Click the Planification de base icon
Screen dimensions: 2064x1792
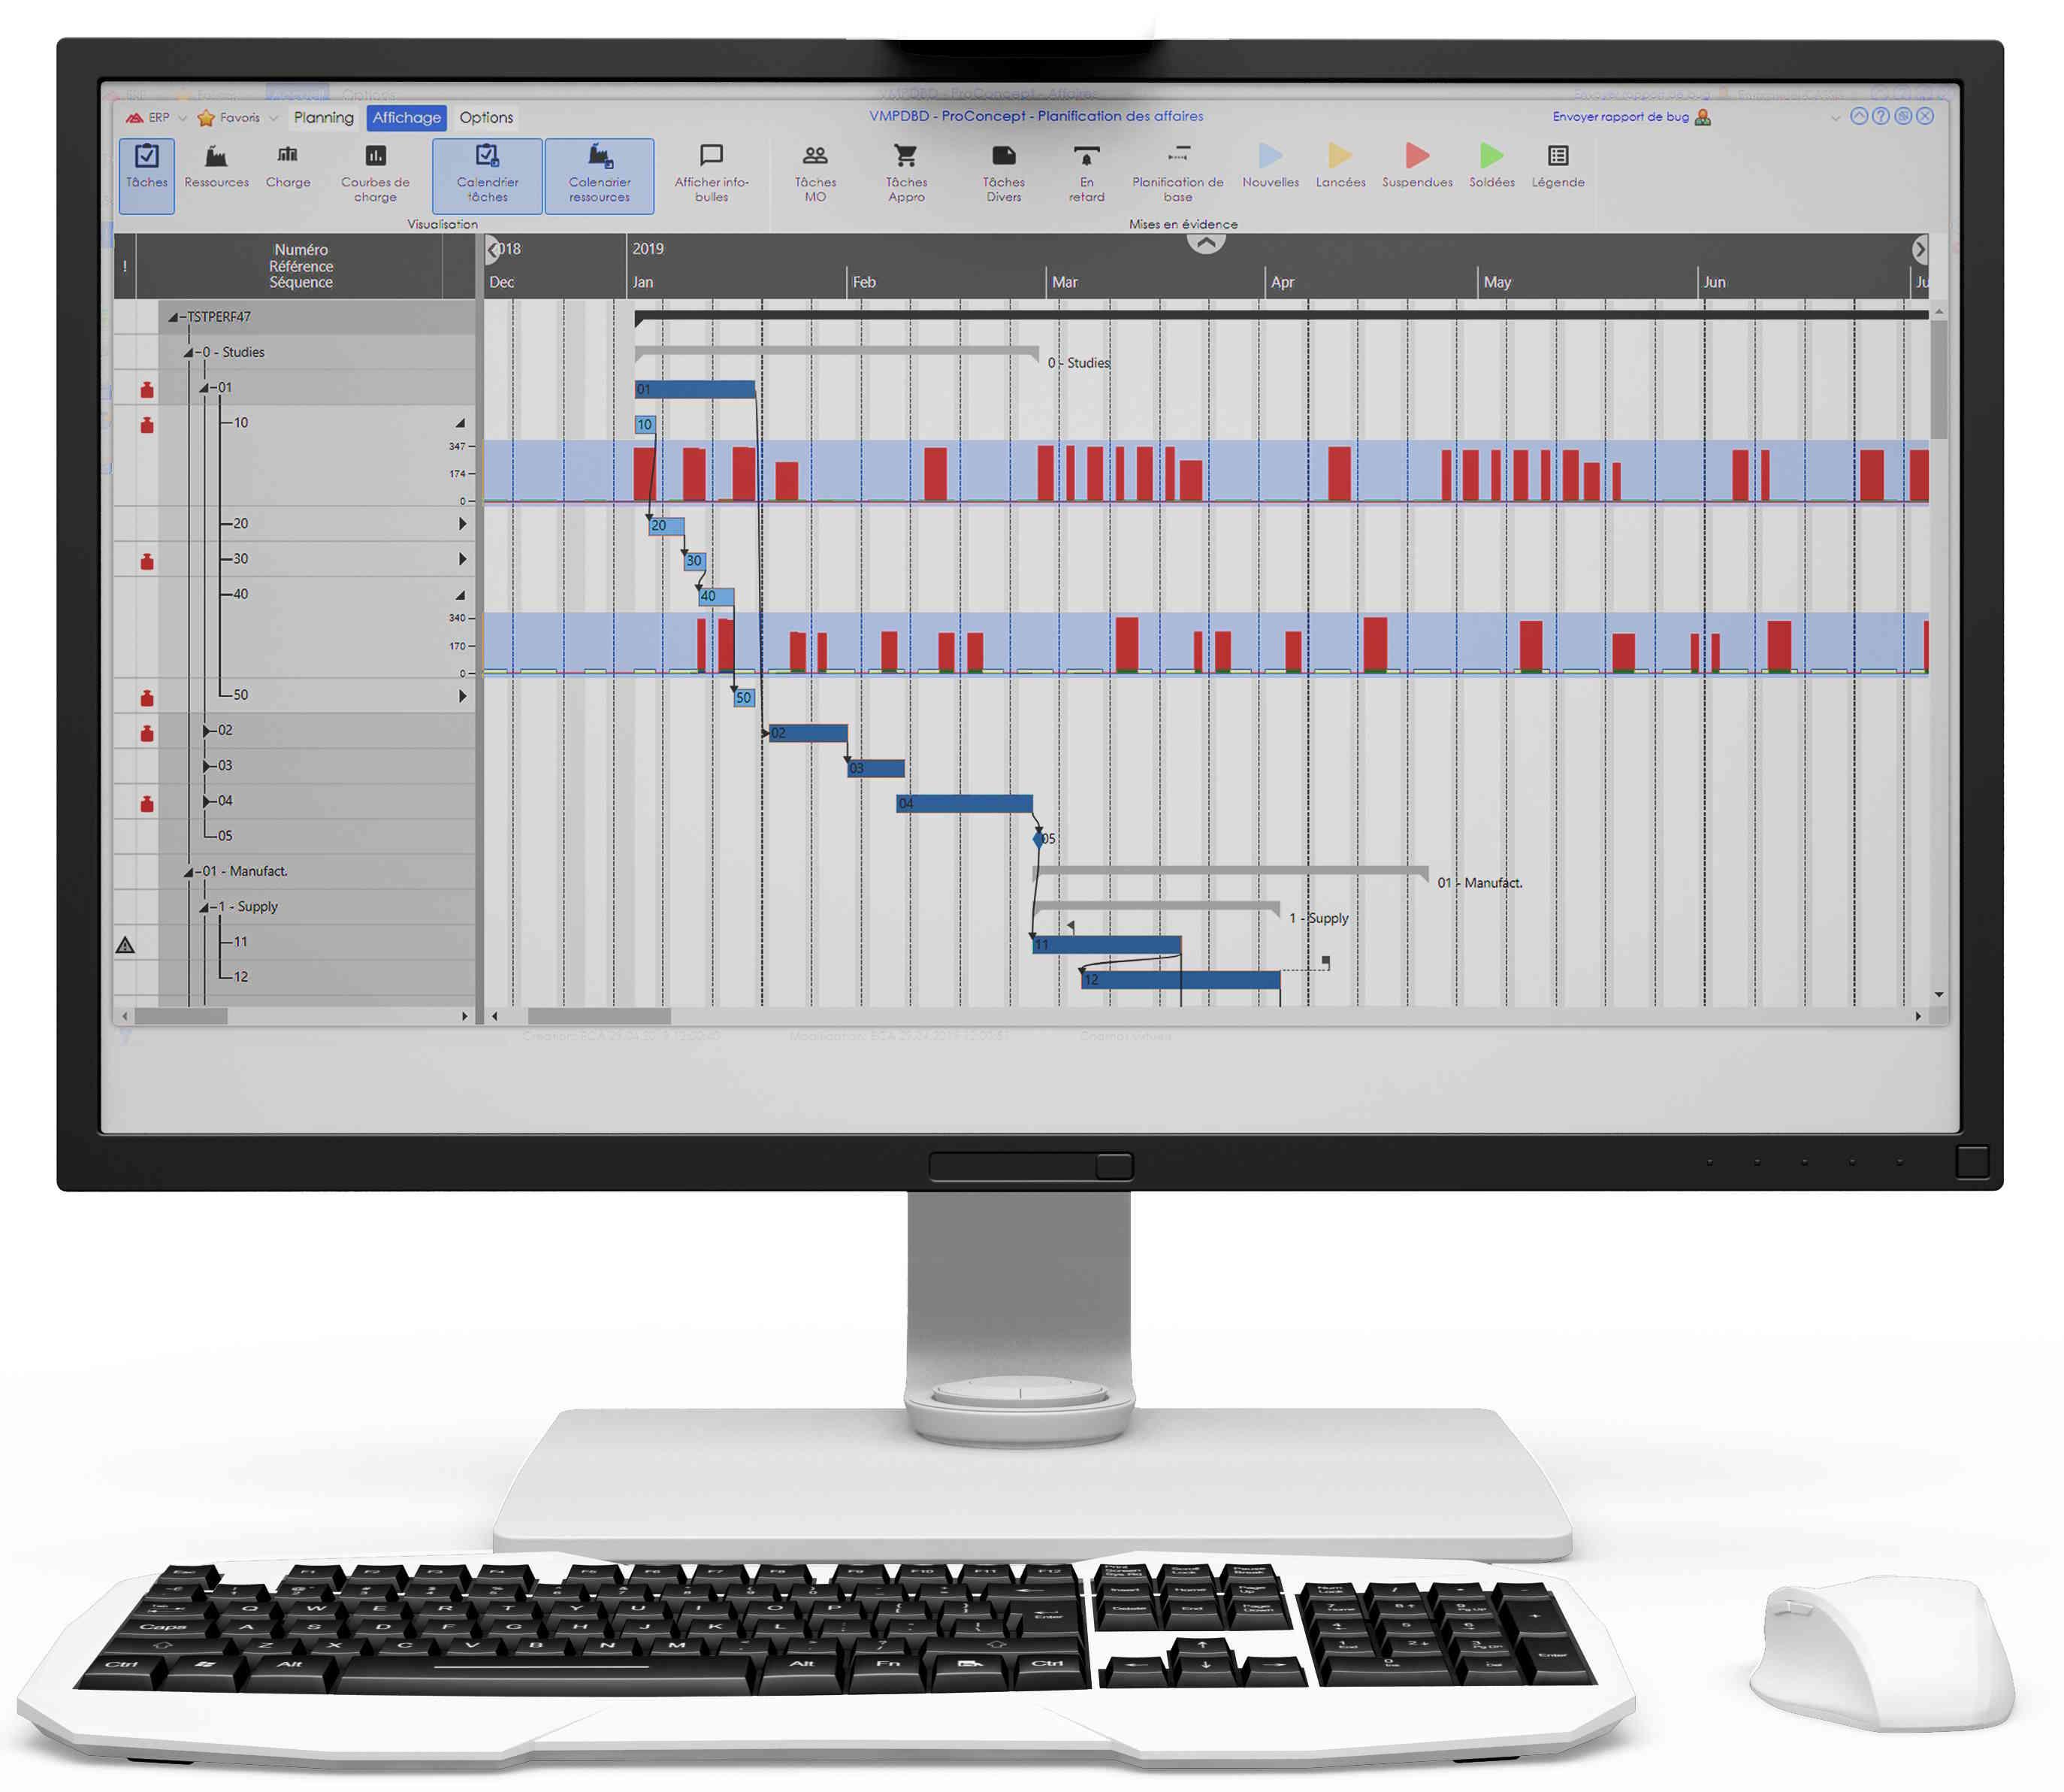click(x=1180, y=158)
